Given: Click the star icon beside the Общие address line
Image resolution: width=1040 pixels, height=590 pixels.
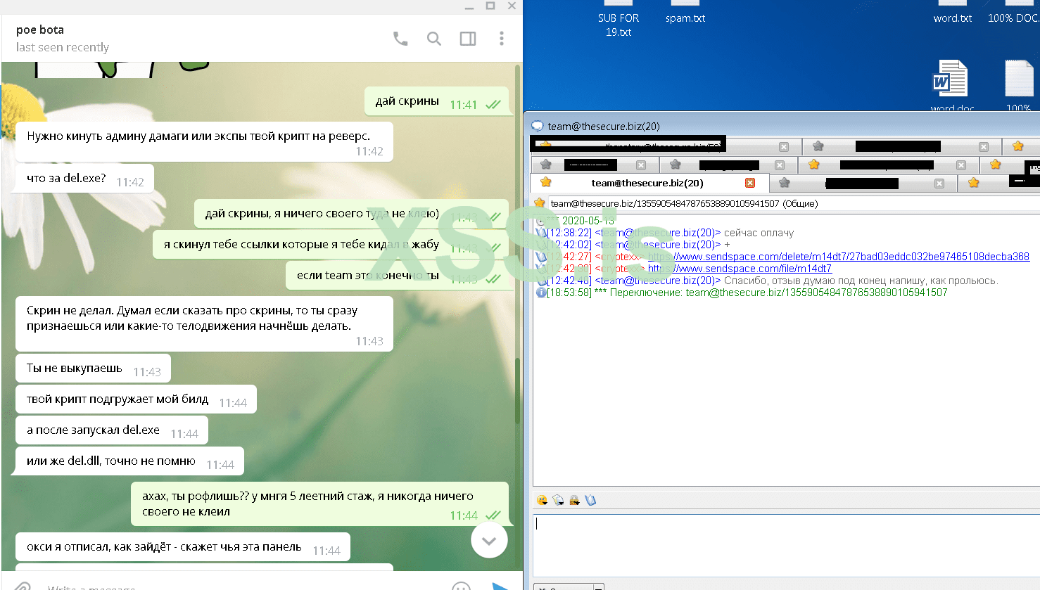Looking at the screenshot, I should click(x=540, y=203).
